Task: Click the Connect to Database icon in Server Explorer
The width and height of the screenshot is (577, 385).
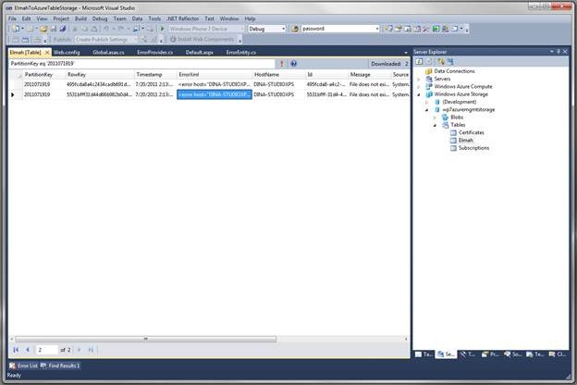Action: click(441, 61)
